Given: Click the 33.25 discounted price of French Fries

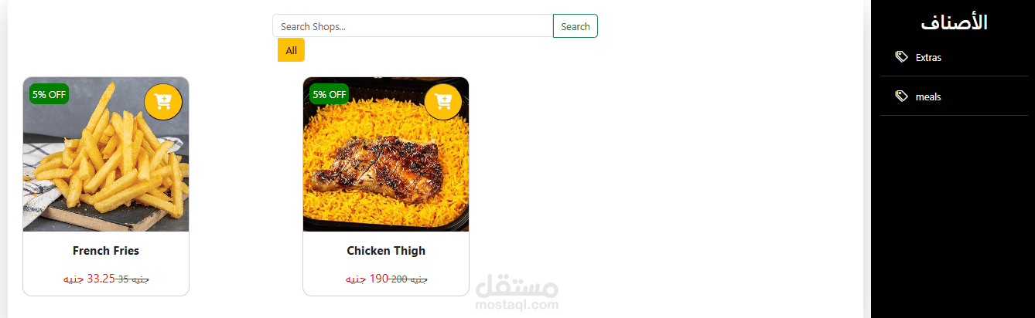Looking at the screenshot, I should 101,279.
